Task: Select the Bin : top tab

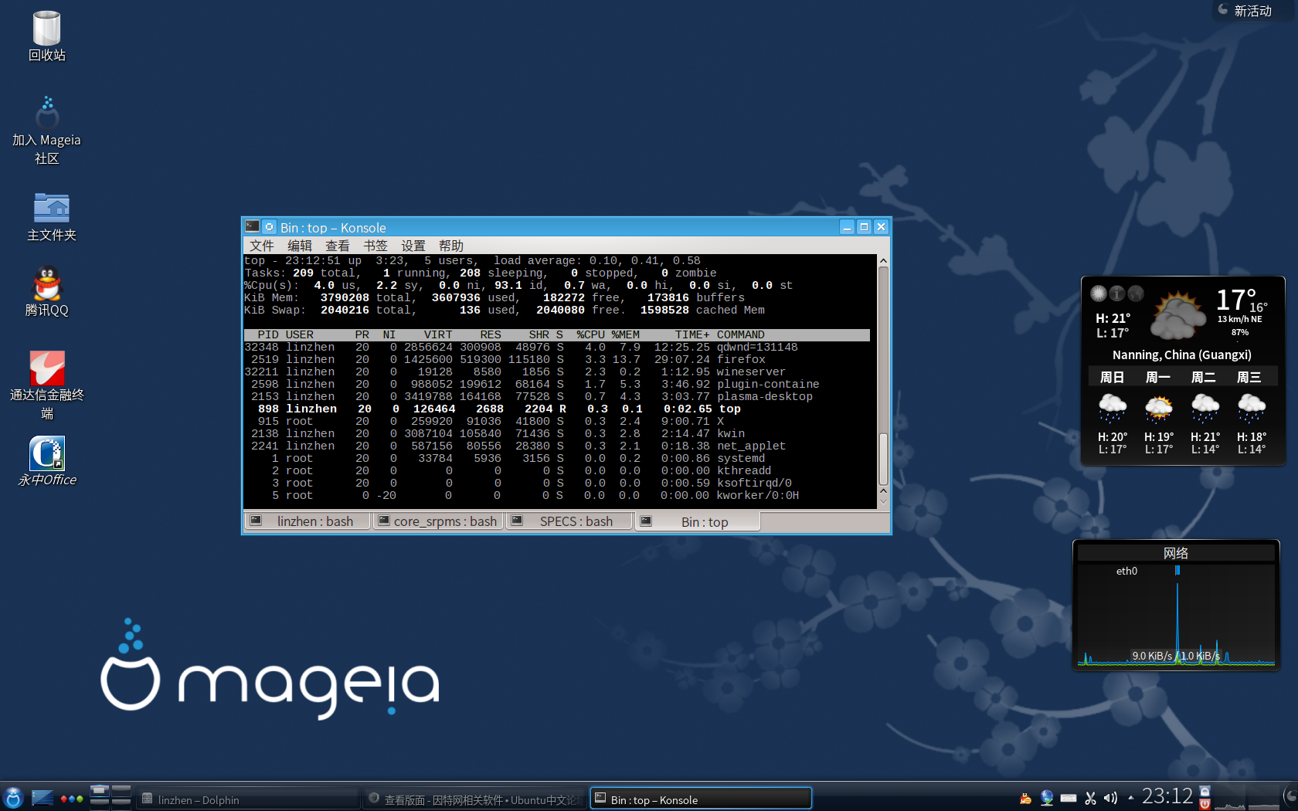Action: pyautogui.click(x=698, y=522)
